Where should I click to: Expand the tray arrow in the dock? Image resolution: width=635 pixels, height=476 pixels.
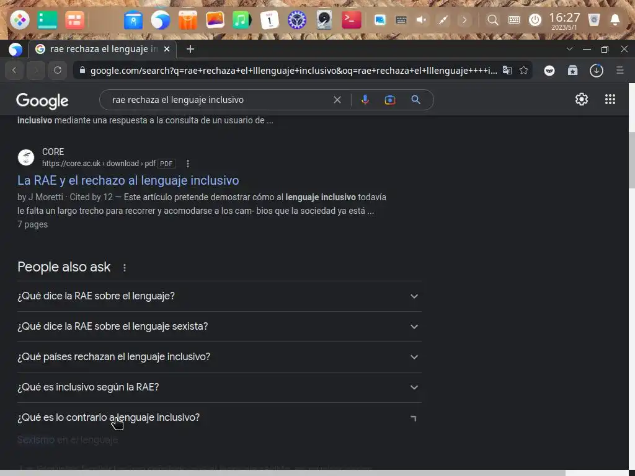coord(464,20)
